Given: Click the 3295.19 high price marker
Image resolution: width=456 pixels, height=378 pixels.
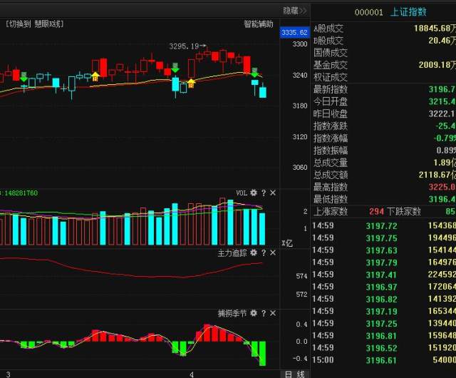Looking at the screenshot, I should click(184, 46).
